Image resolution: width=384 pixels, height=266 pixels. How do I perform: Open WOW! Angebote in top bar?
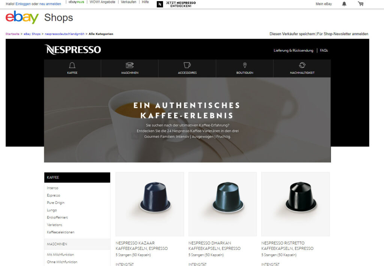coord(102,2)
